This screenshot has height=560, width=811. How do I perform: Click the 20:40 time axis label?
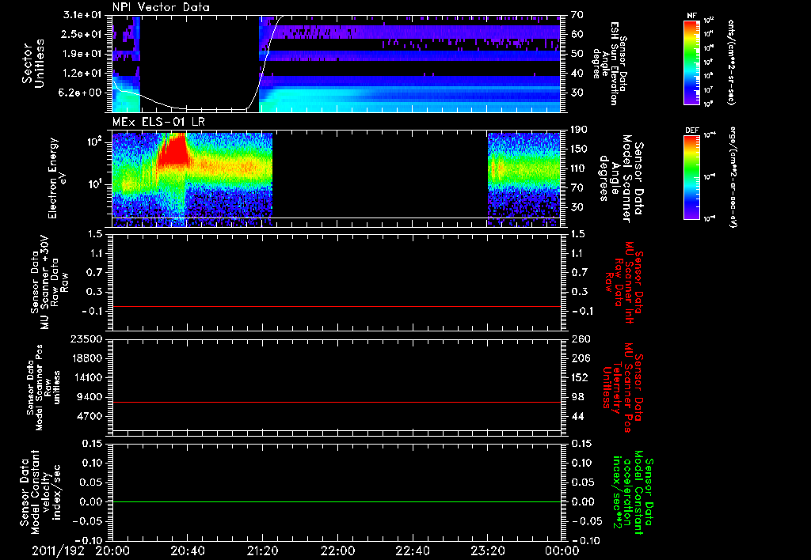coord(187,551)
